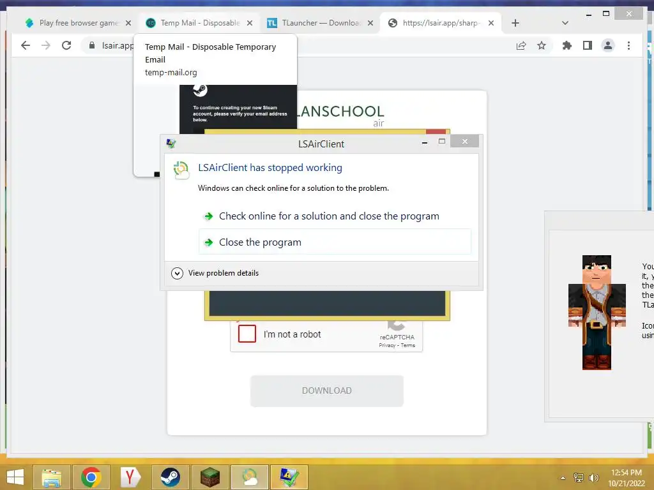
Task: Open Yandex browser from taskbar
Action: click(x=130, y=477)
